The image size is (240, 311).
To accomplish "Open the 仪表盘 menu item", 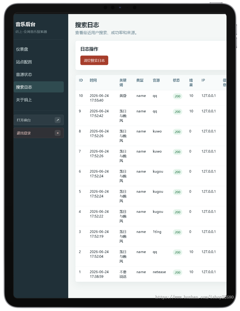I will click(x=39, y=49).
